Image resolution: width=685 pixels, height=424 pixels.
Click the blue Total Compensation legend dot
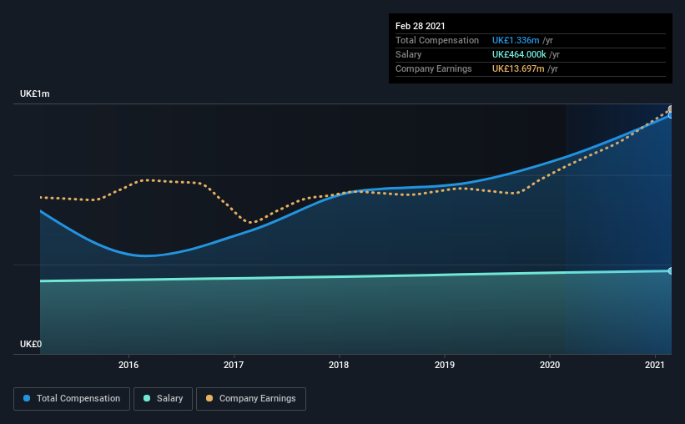point(27,398)
